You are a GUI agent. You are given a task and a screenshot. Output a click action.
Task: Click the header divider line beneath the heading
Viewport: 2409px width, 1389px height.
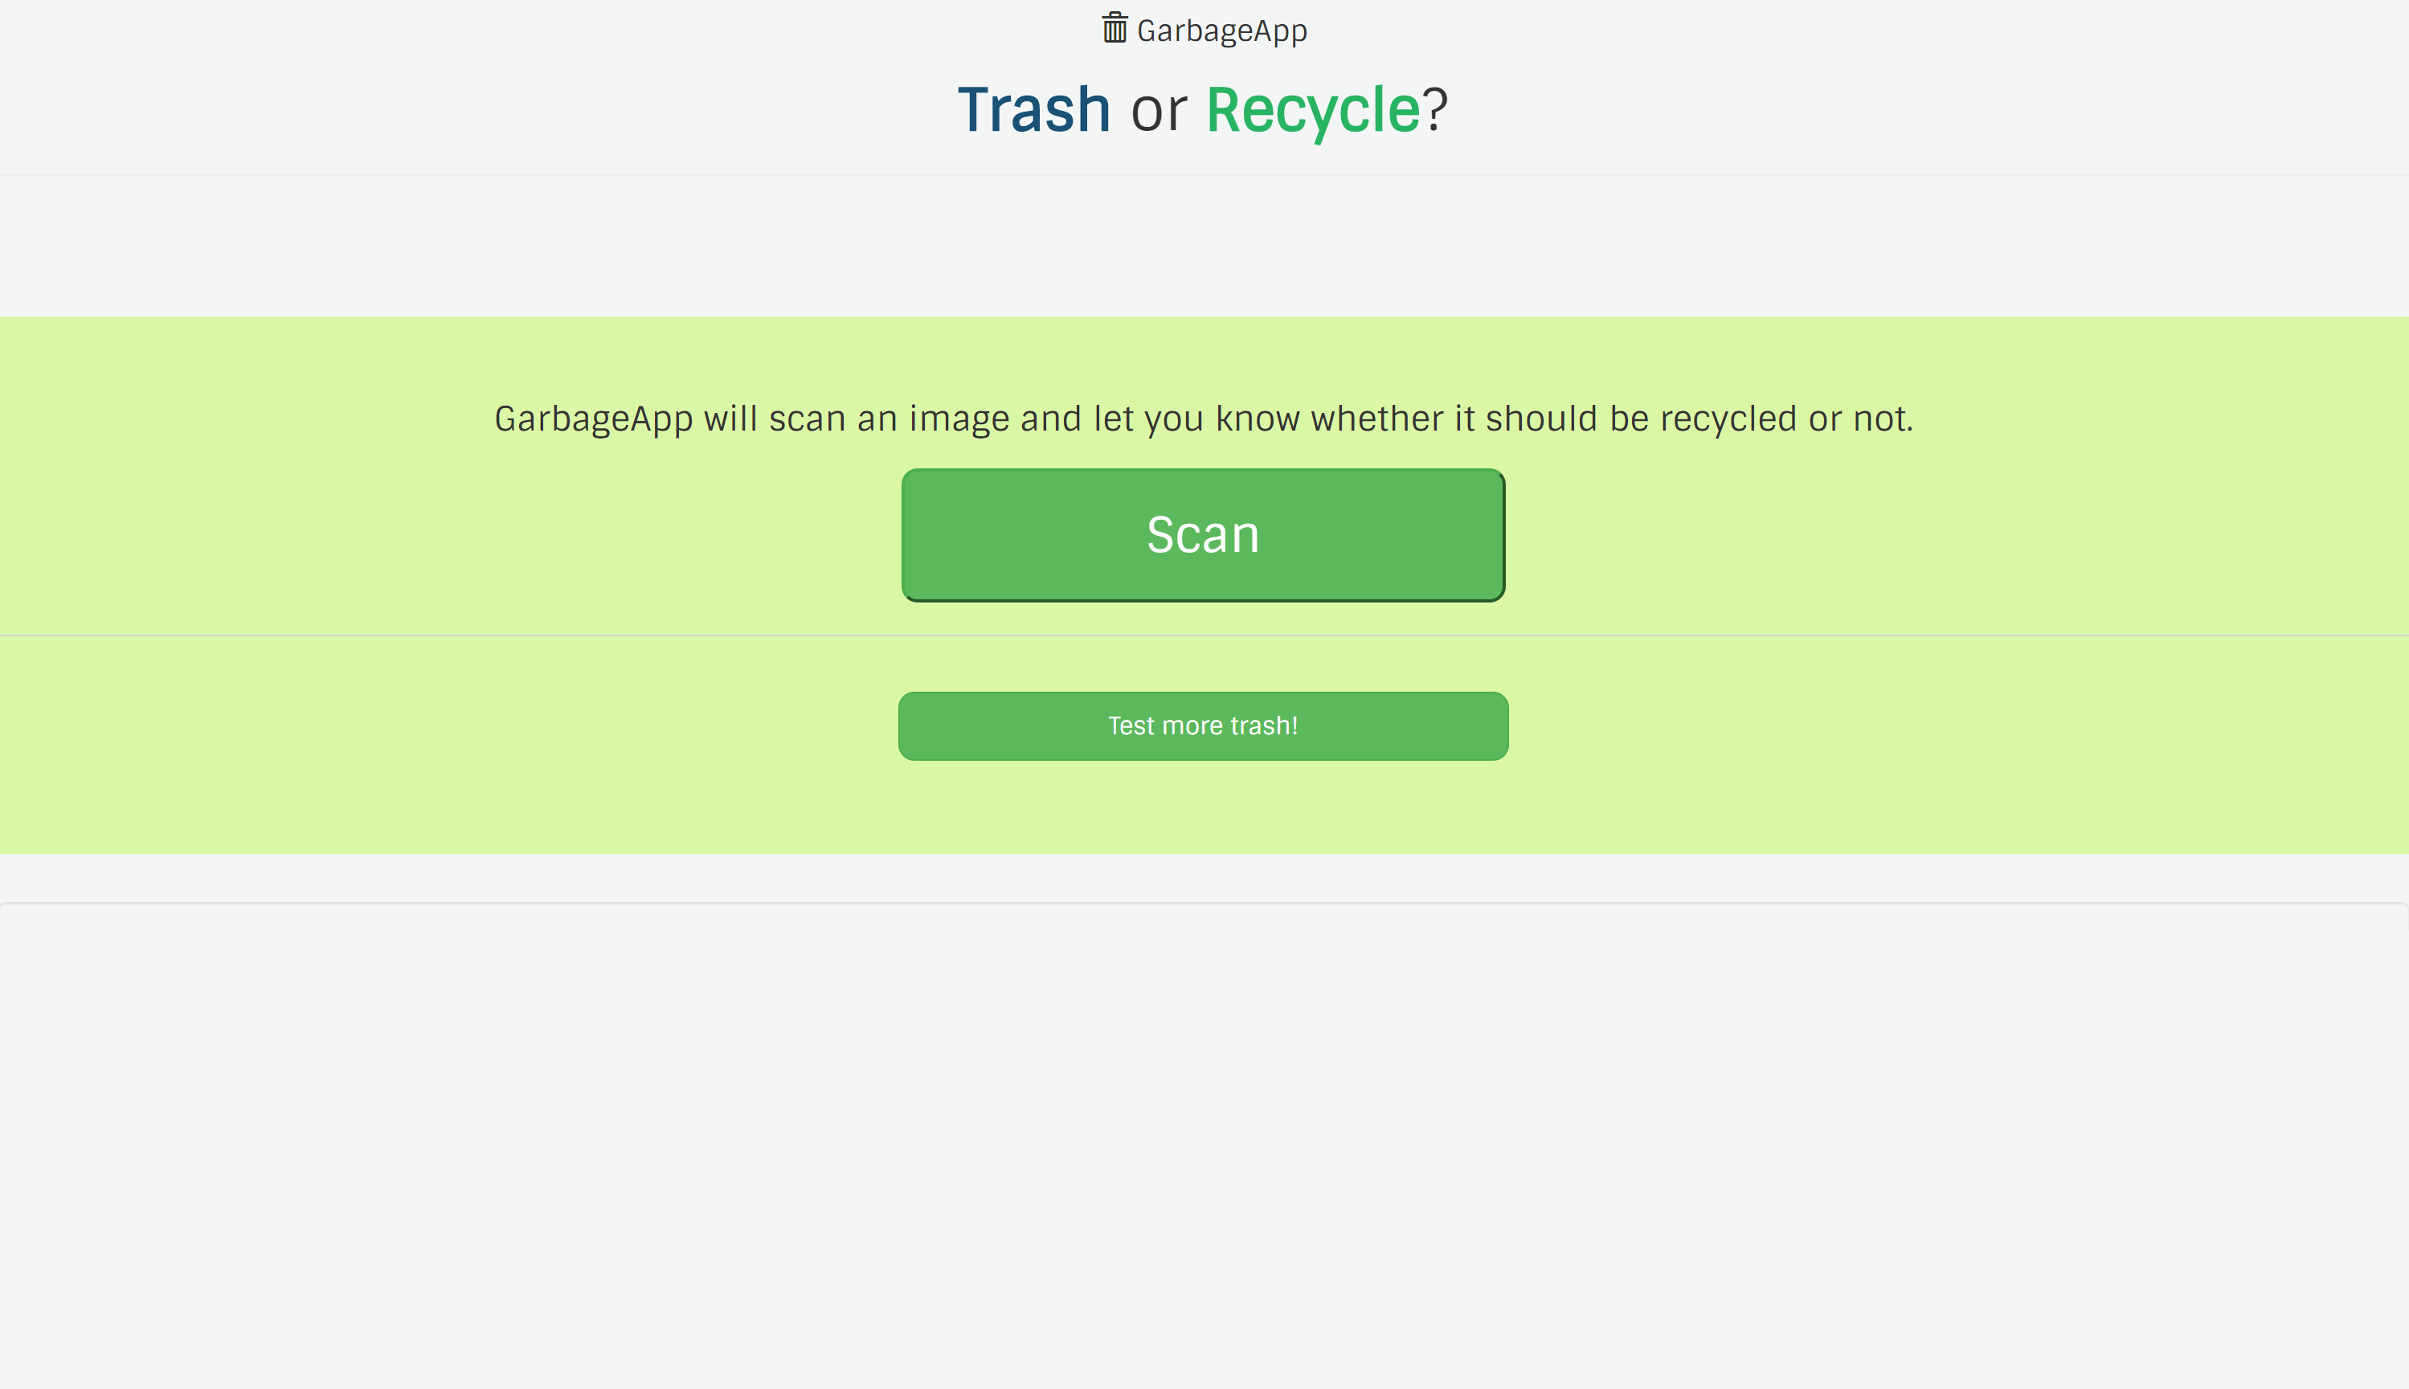(1204, 174)
